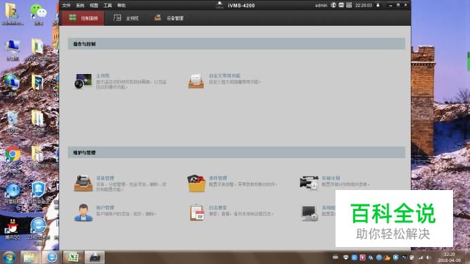Select the WeChat desktop icon

point(38,14)
